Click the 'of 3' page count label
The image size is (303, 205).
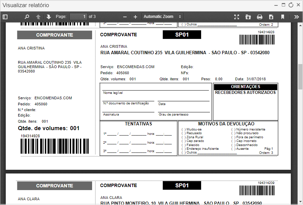pyautogui.click(x=92, y=17)
